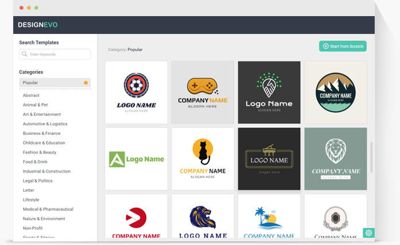Click the DesignEvo logo in header
Viewport: 400px width, 245px height.
pos(38,25)
